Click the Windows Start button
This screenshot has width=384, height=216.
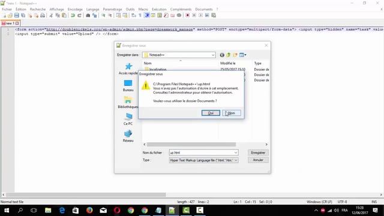pyautogui.click(x=7, y=211)
